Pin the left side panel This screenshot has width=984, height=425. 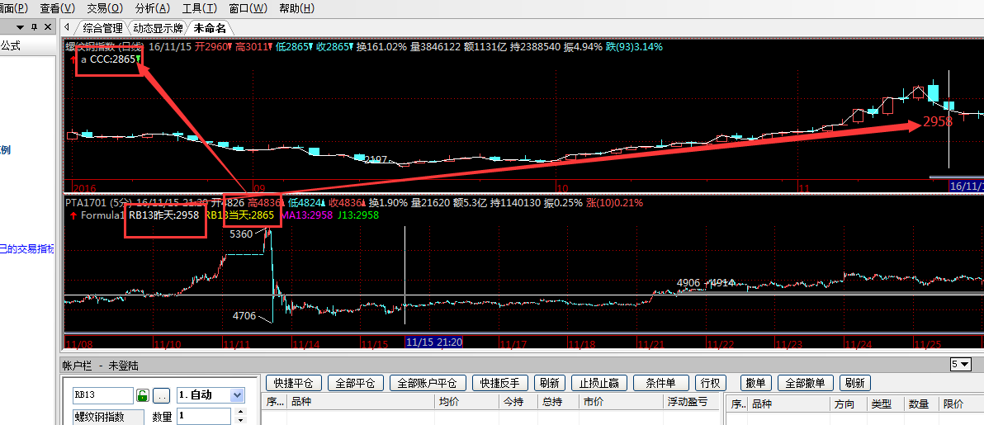34,27
